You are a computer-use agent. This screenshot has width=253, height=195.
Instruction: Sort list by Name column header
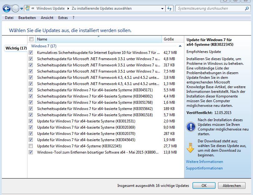click(99, 39)
